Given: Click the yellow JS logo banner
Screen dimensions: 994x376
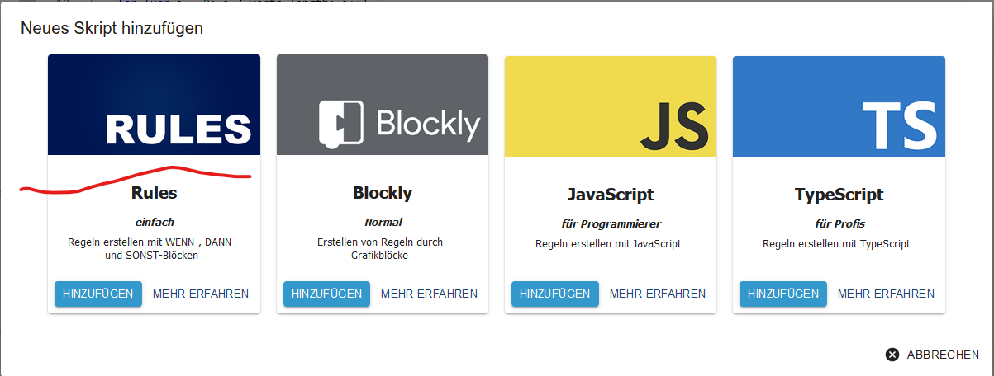Looking at the screenshot, I should tap(611, 105).
